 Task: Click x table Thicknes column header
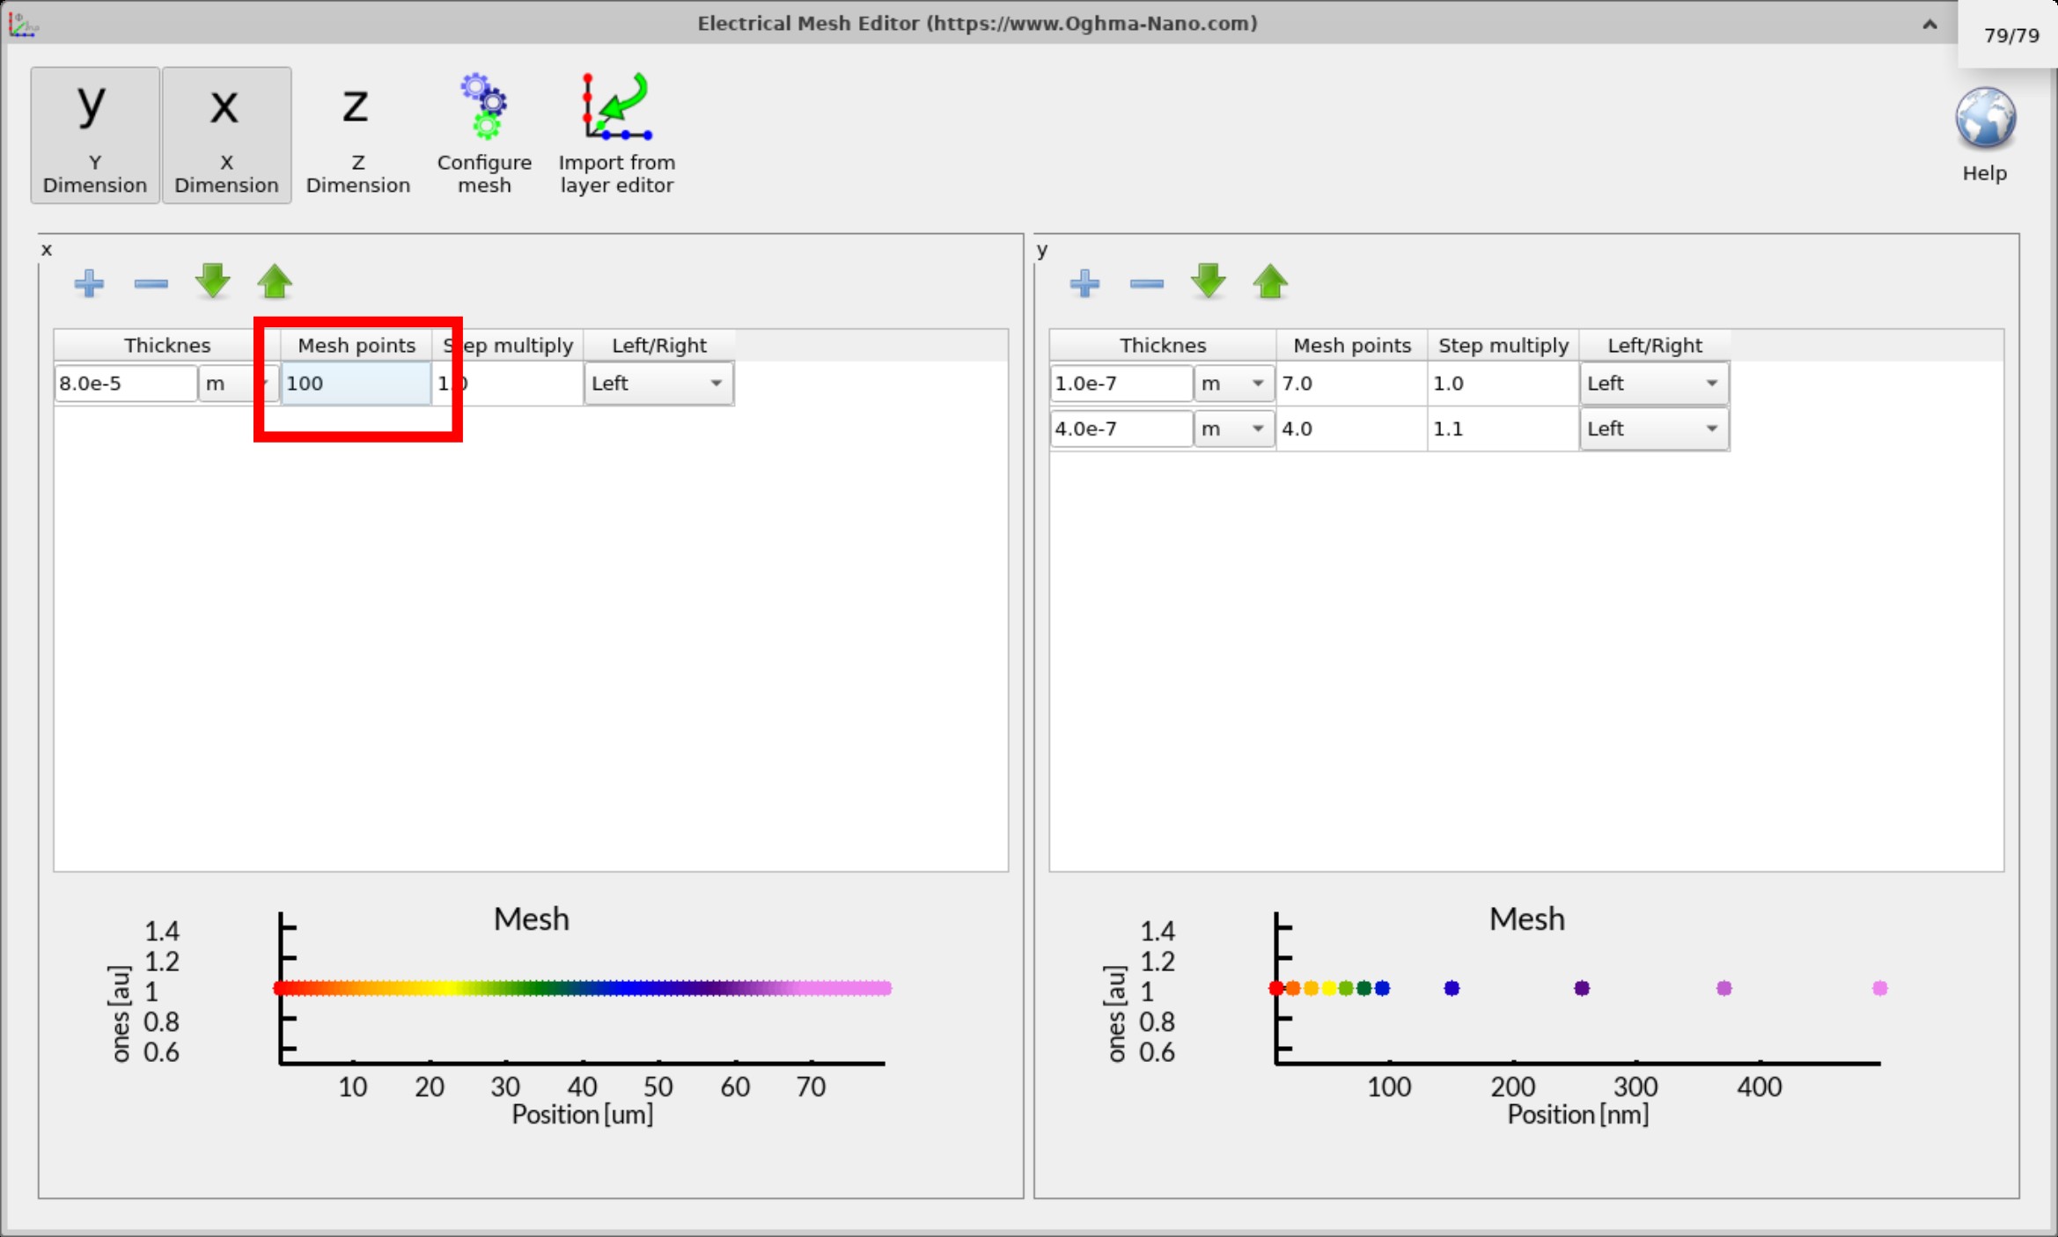coord(167,346)
